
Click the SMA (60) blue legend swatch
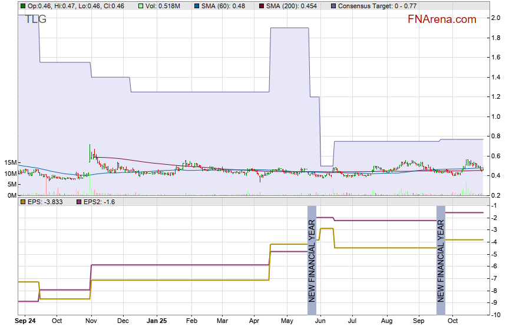coord(195,6)
